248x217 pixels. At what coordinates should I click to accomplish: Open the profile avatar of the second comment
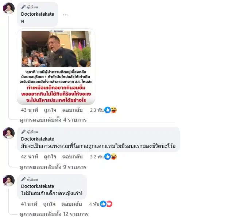[9, 133]
